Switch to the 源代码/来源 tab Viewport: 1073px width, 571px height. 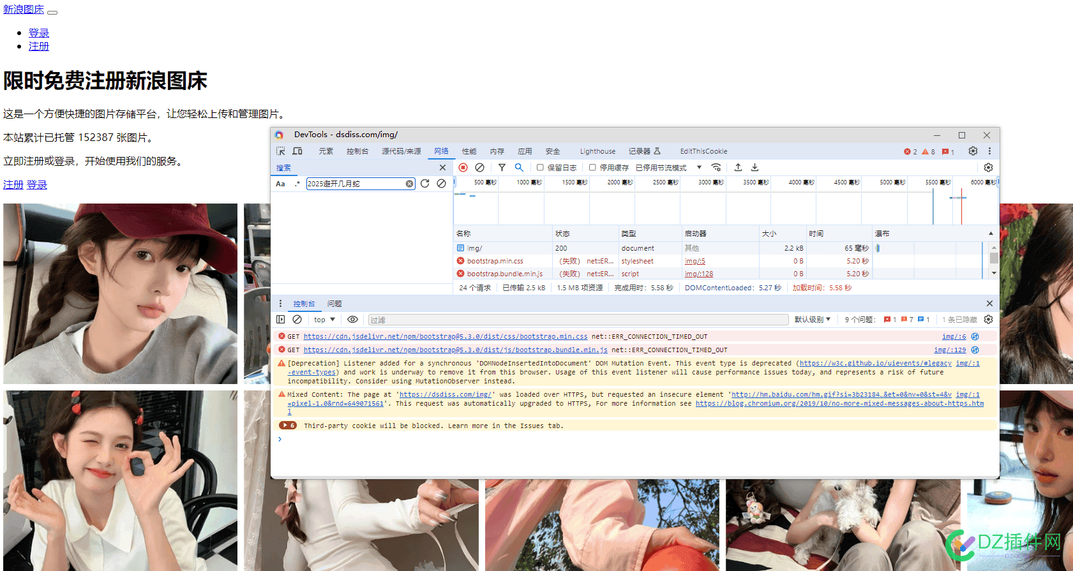click(401, 151)
